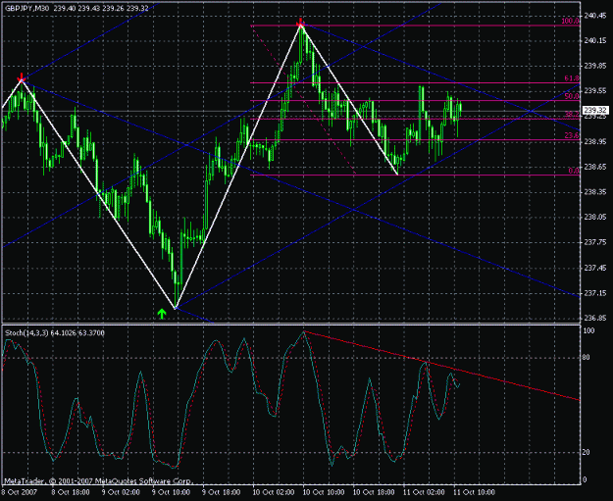Click the 240.15 price axis label
Image resolution: width=613 pixels, height=501 pixels.
point(595,40)
